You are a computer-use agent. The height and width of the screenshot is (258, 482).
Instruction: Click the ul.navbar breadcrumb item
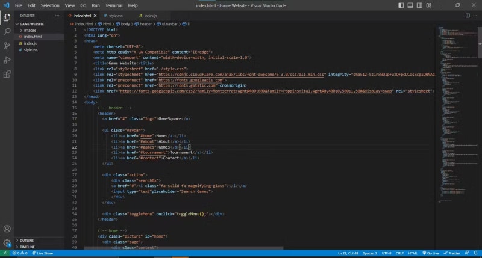(x=167, y=24)
